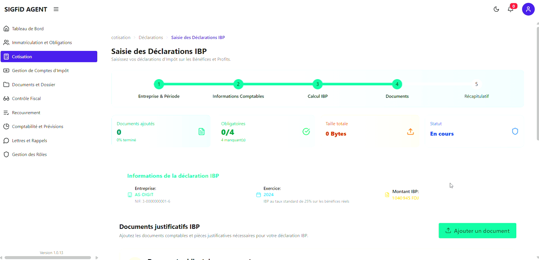539x260 pixels.
Task: Navigate to the Déclarations breadcrumb
Action: pyautogui.click(x=151, y=37)
